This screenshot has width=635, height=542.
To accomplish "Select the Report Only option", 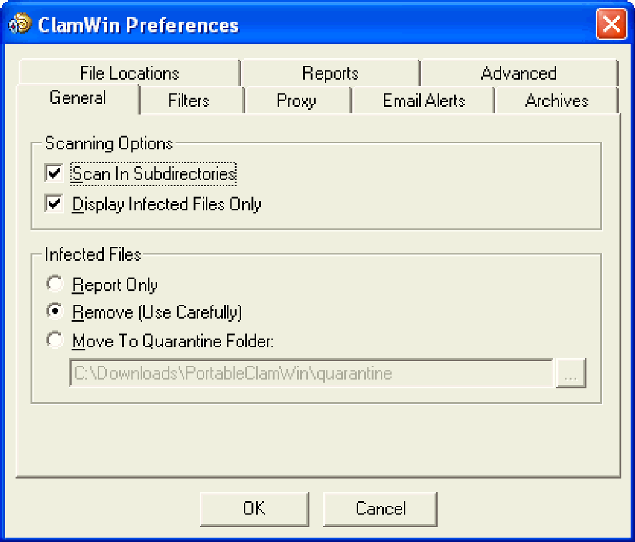I will pyautogui.click(x=55, y=284).
